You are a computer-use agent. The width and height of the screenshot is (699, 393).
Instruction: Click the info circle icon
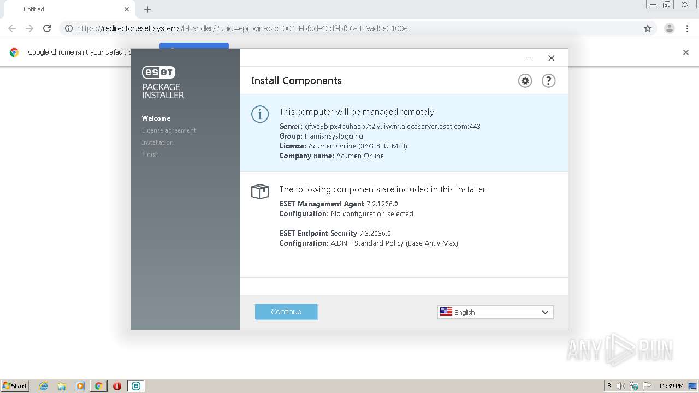pyautogui.click(x=260, y=114)
